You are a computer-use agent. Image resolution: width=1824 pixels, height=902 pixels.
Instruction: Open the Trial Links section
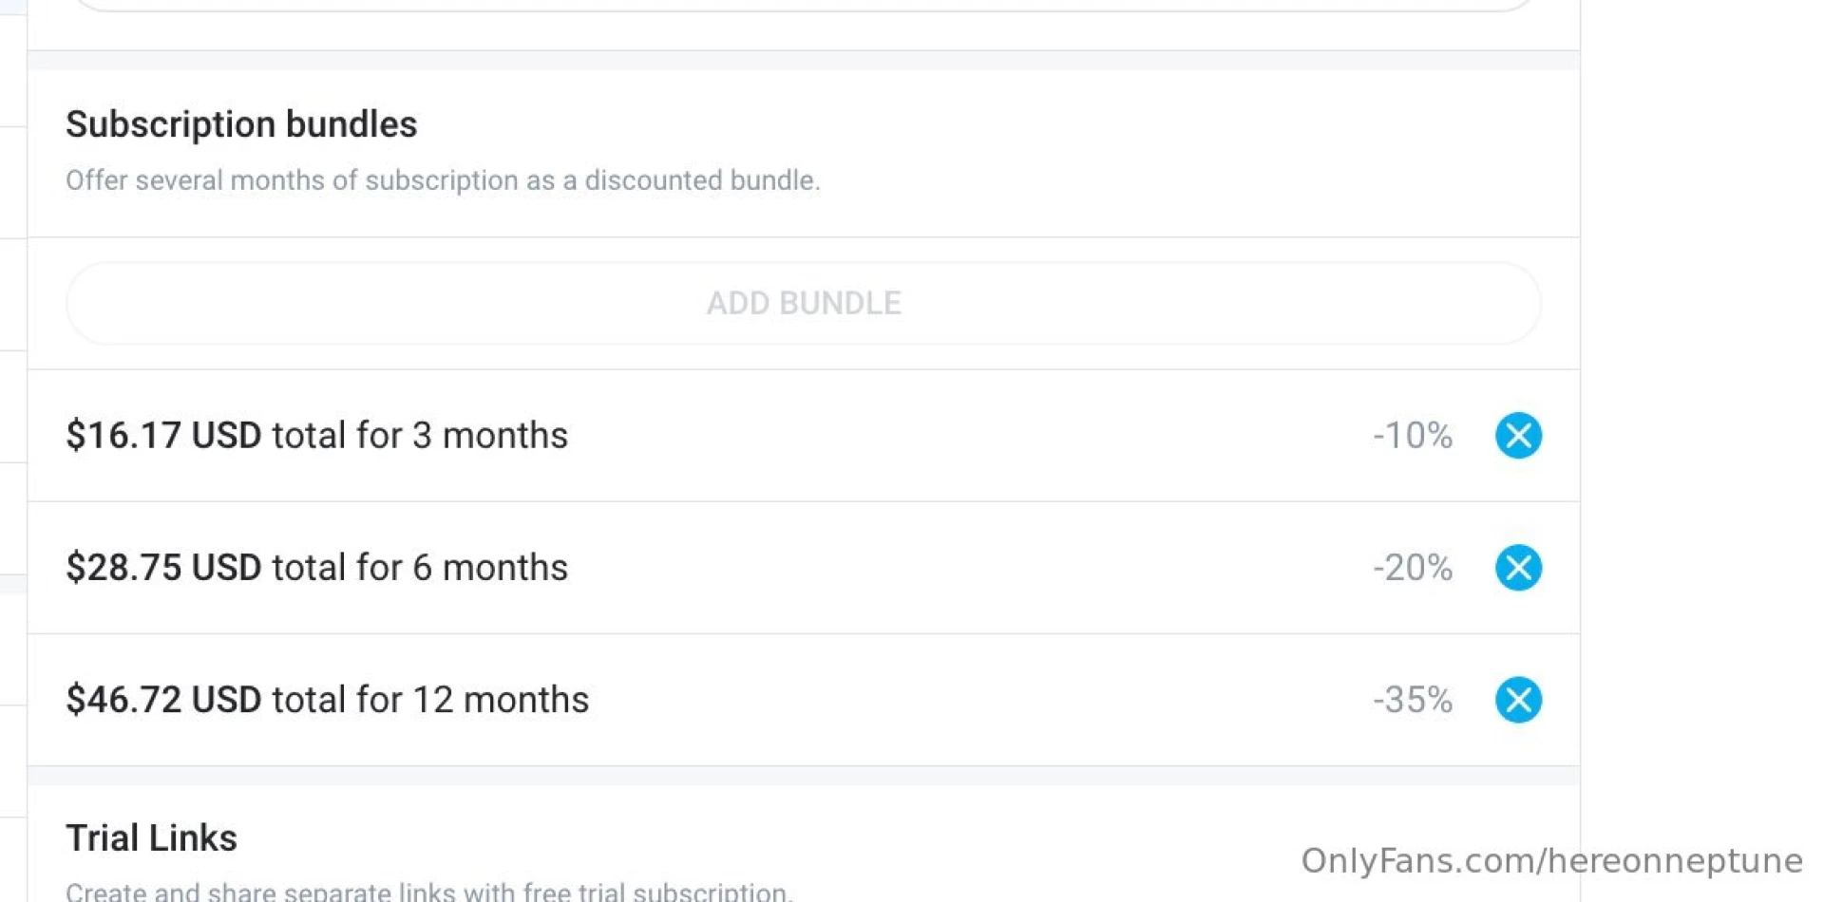pyautogui.click(x=151, y=837)
